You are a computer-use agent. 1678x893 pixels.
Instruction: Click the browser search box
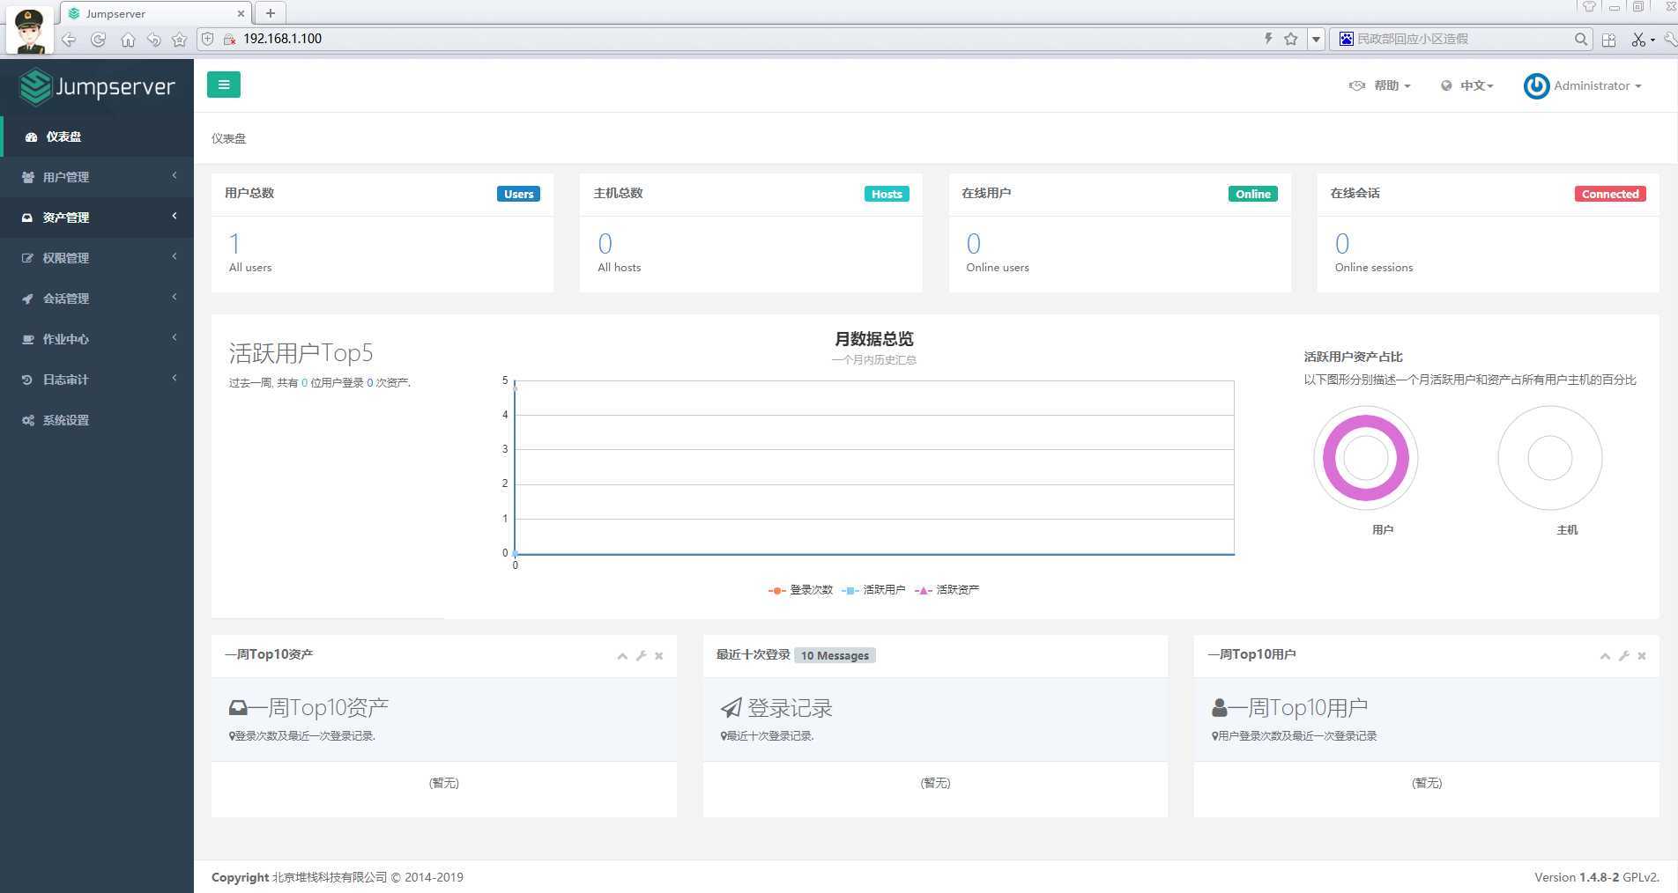[1463, 39]
